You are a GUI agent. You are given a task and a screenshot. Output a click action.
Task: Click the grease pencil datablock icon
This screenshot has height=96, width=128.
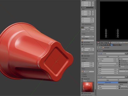[x=83, y=27]
